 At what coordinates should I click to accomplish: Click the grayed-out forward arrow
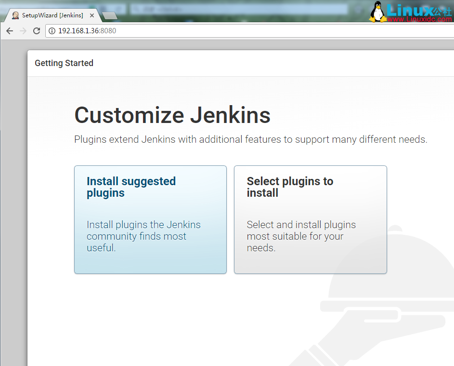[x=23, y=31]
